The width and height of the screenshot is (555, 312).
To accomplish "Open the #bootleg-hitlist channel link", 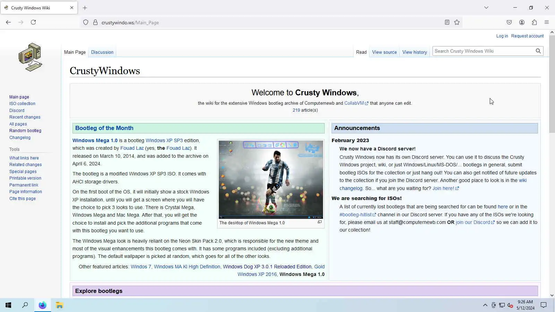I will [x=358, y=215].
